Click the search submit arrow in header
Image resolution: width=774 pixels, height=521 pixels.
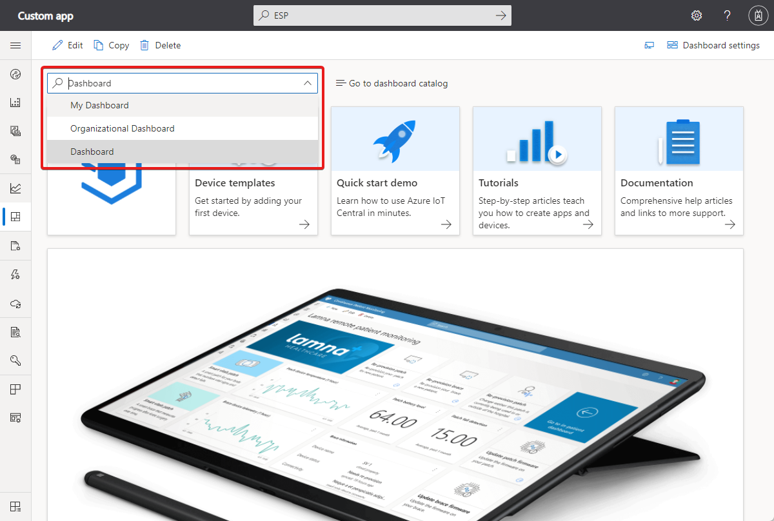[501, 15]
